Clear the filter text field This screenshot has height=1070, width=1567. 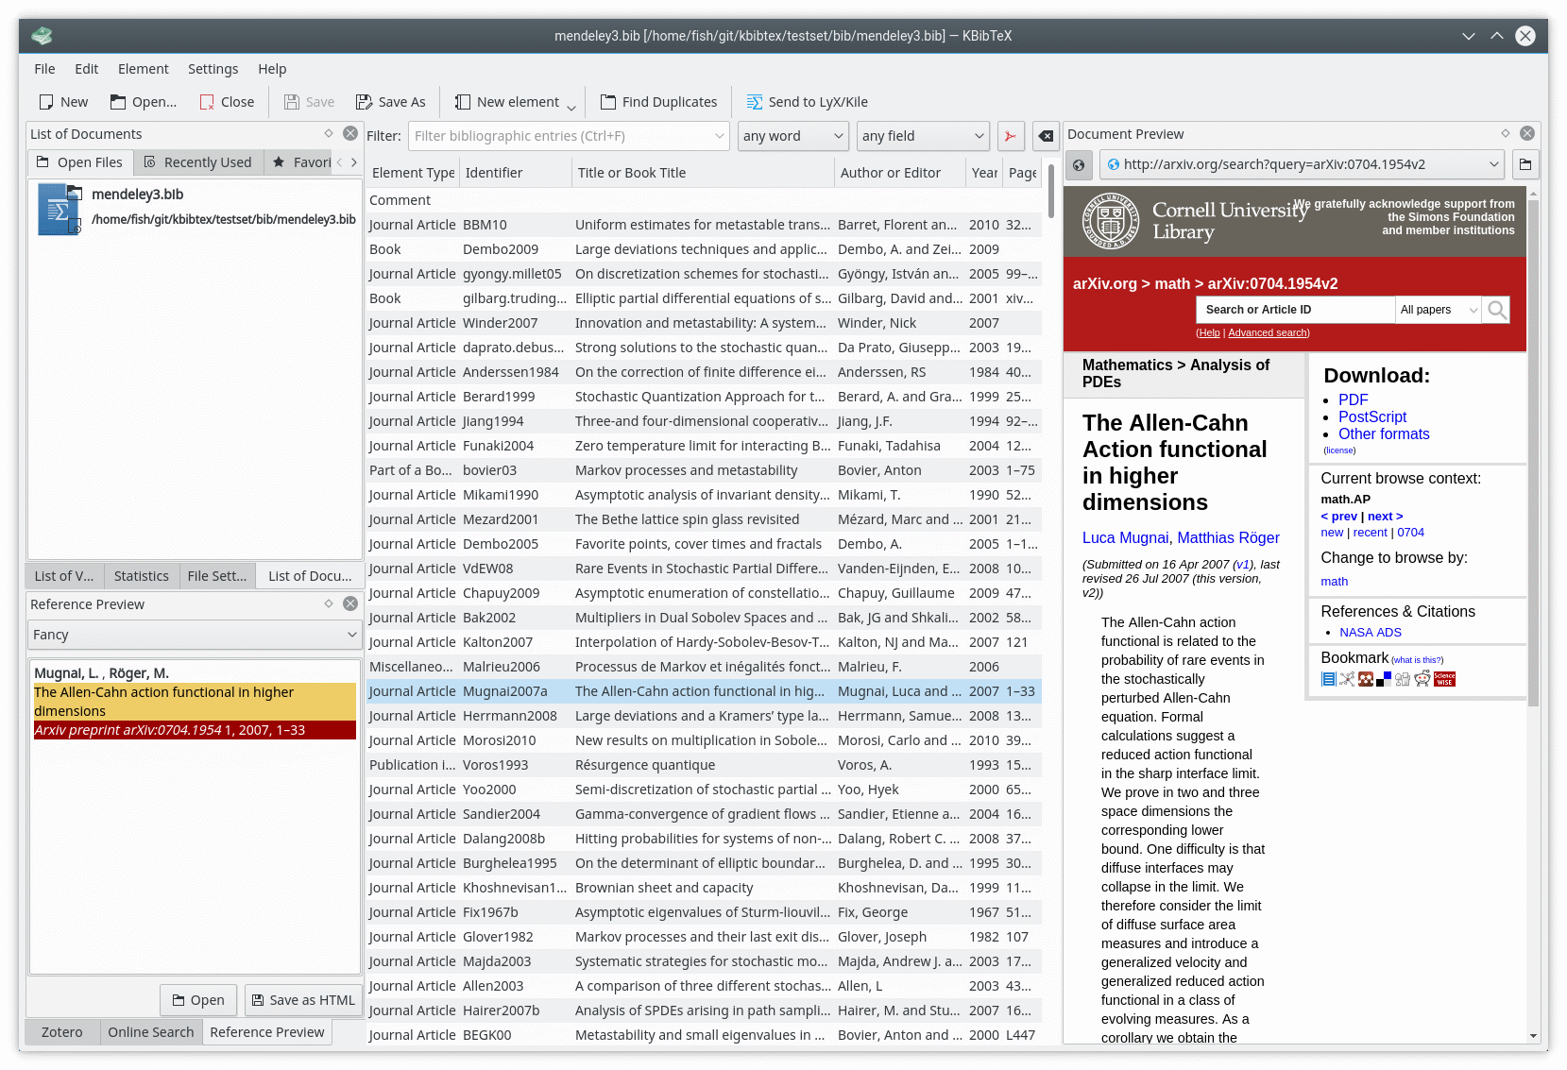tap(1045, 136)
